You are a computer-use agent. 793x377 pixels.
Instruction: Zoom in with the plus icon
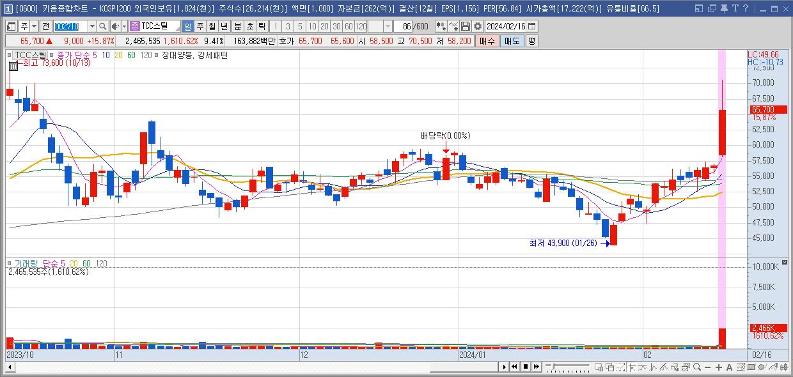718,367
